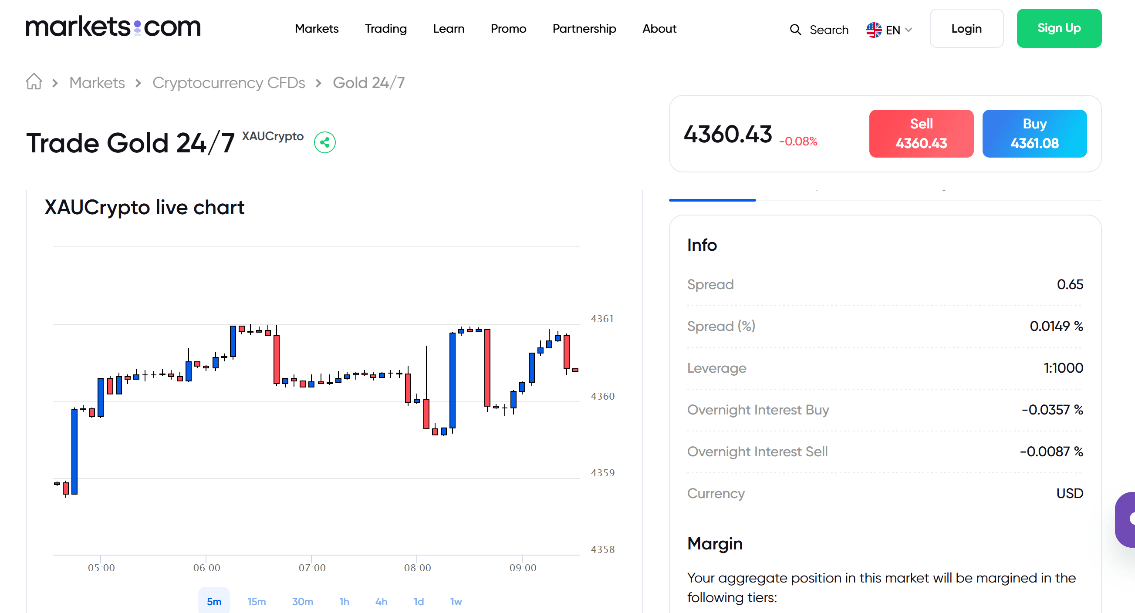Select the 15m chart timeframe
The image size is (1135, 613).
pos(257,601)
